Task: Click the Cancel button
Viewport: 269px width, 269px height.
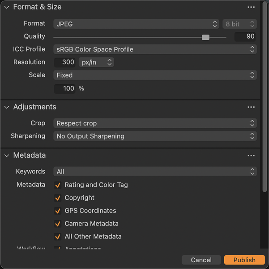Action: pos(201,260)
